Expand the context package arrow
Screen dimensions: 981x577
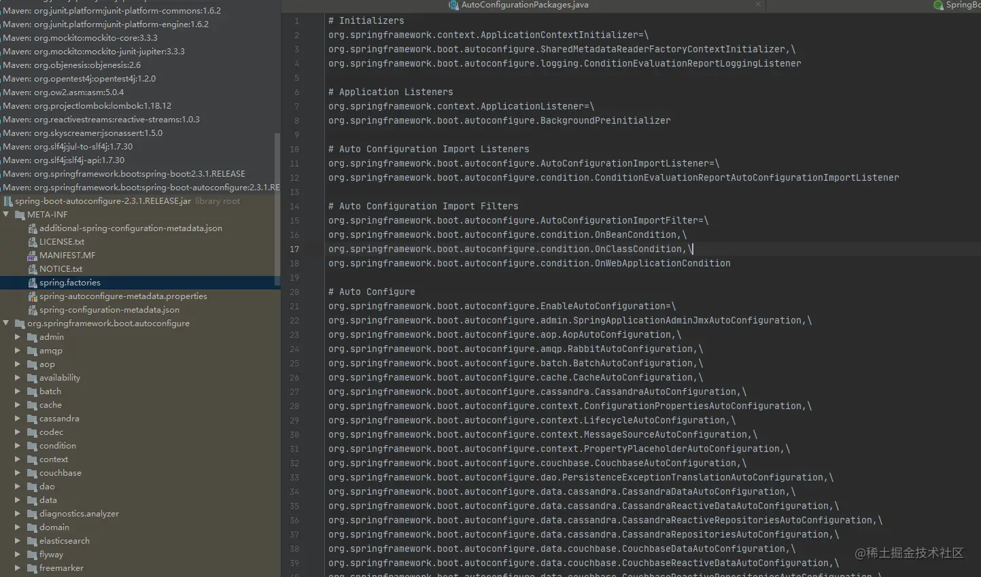[18, 459]
